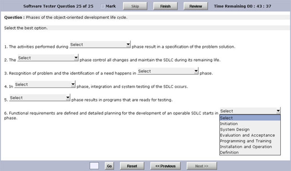Click the Time Remaining countdown text
Viewport: 291px width, 171px height.
(x=242, y=6)
